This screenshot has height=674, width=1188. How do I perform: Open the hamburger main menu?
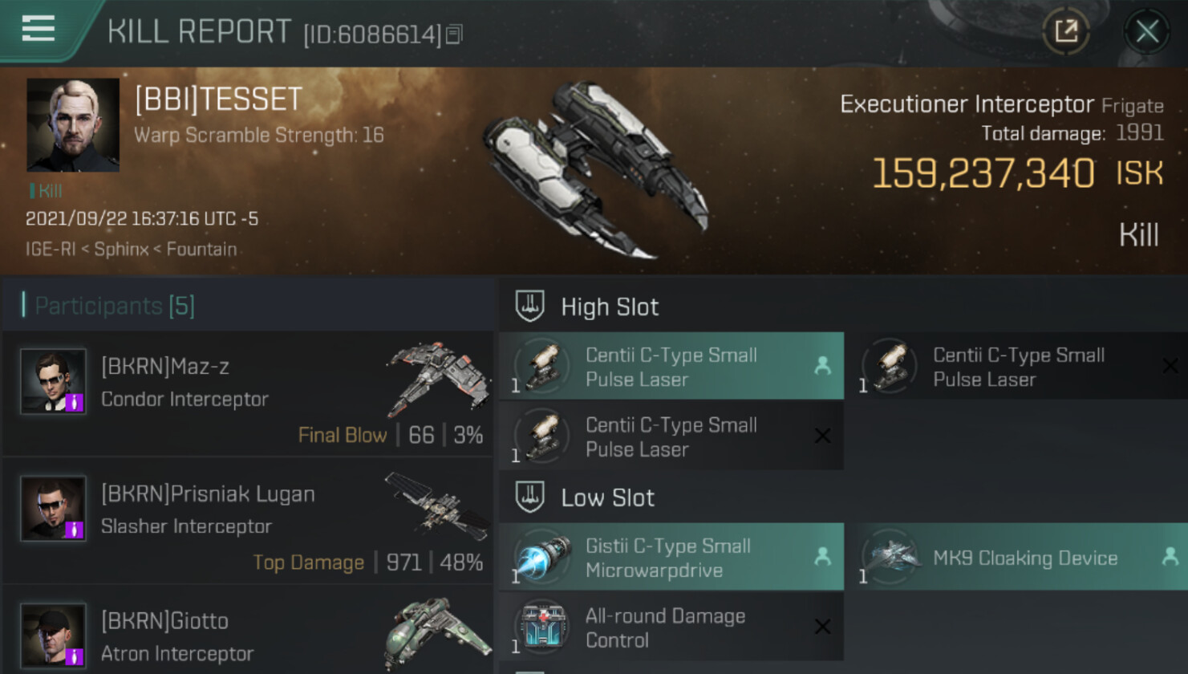pos(38,29)
